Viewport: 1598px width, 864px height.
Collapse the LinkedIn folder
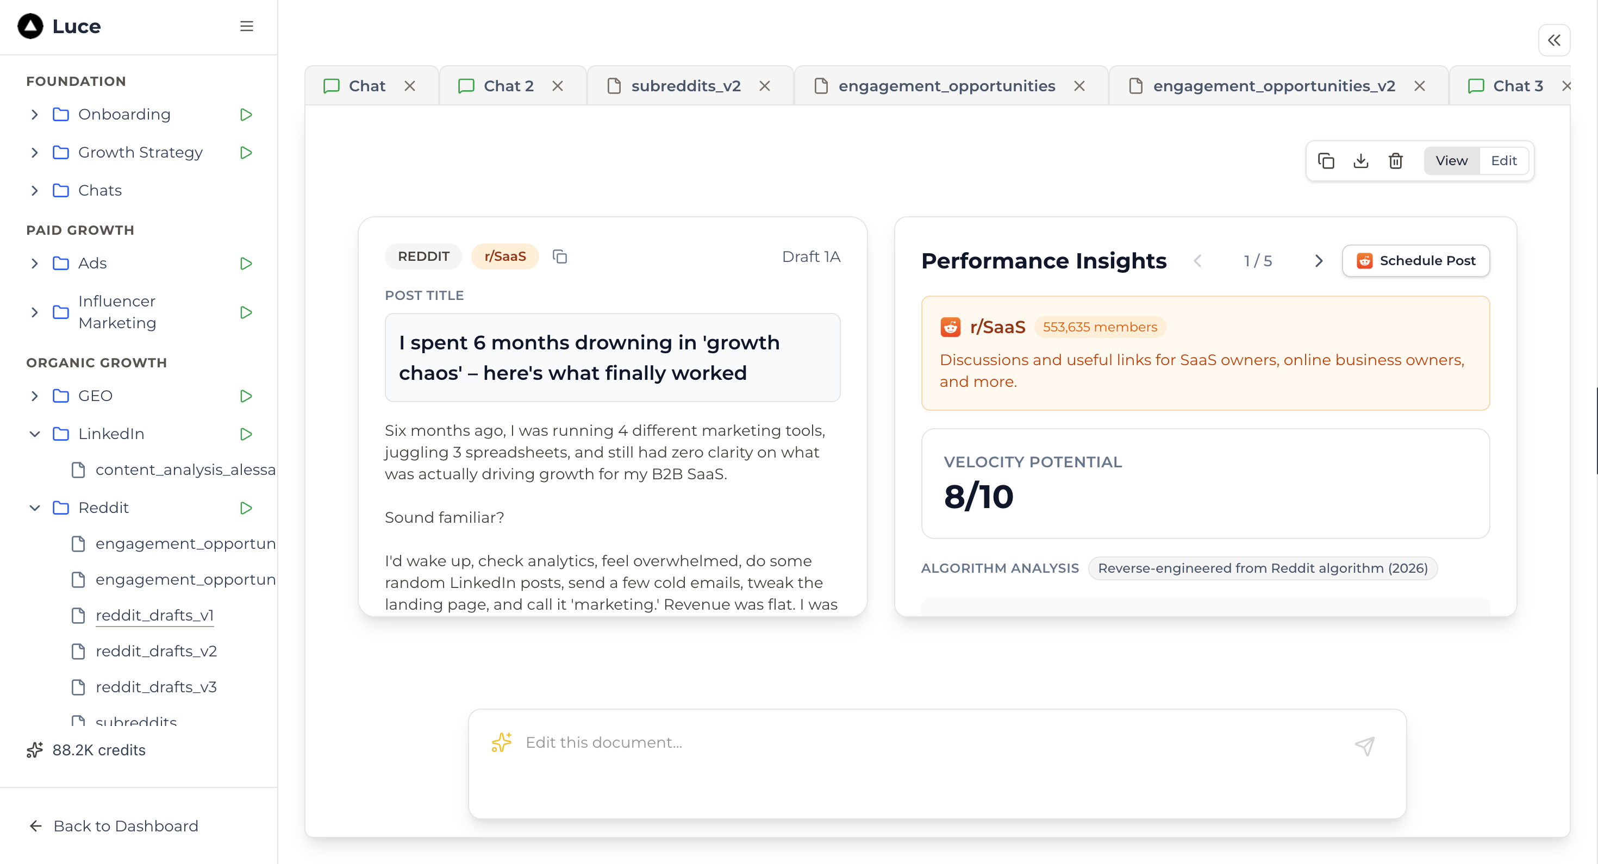(35, 434)
